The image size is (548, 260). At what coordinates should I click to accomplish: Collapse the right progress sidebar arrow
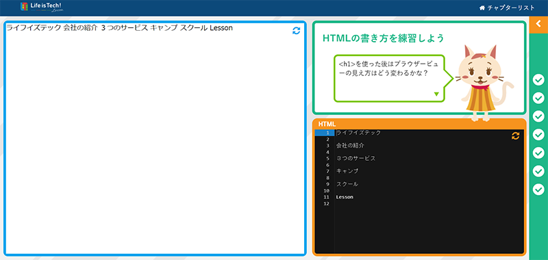tap(538, 25)
